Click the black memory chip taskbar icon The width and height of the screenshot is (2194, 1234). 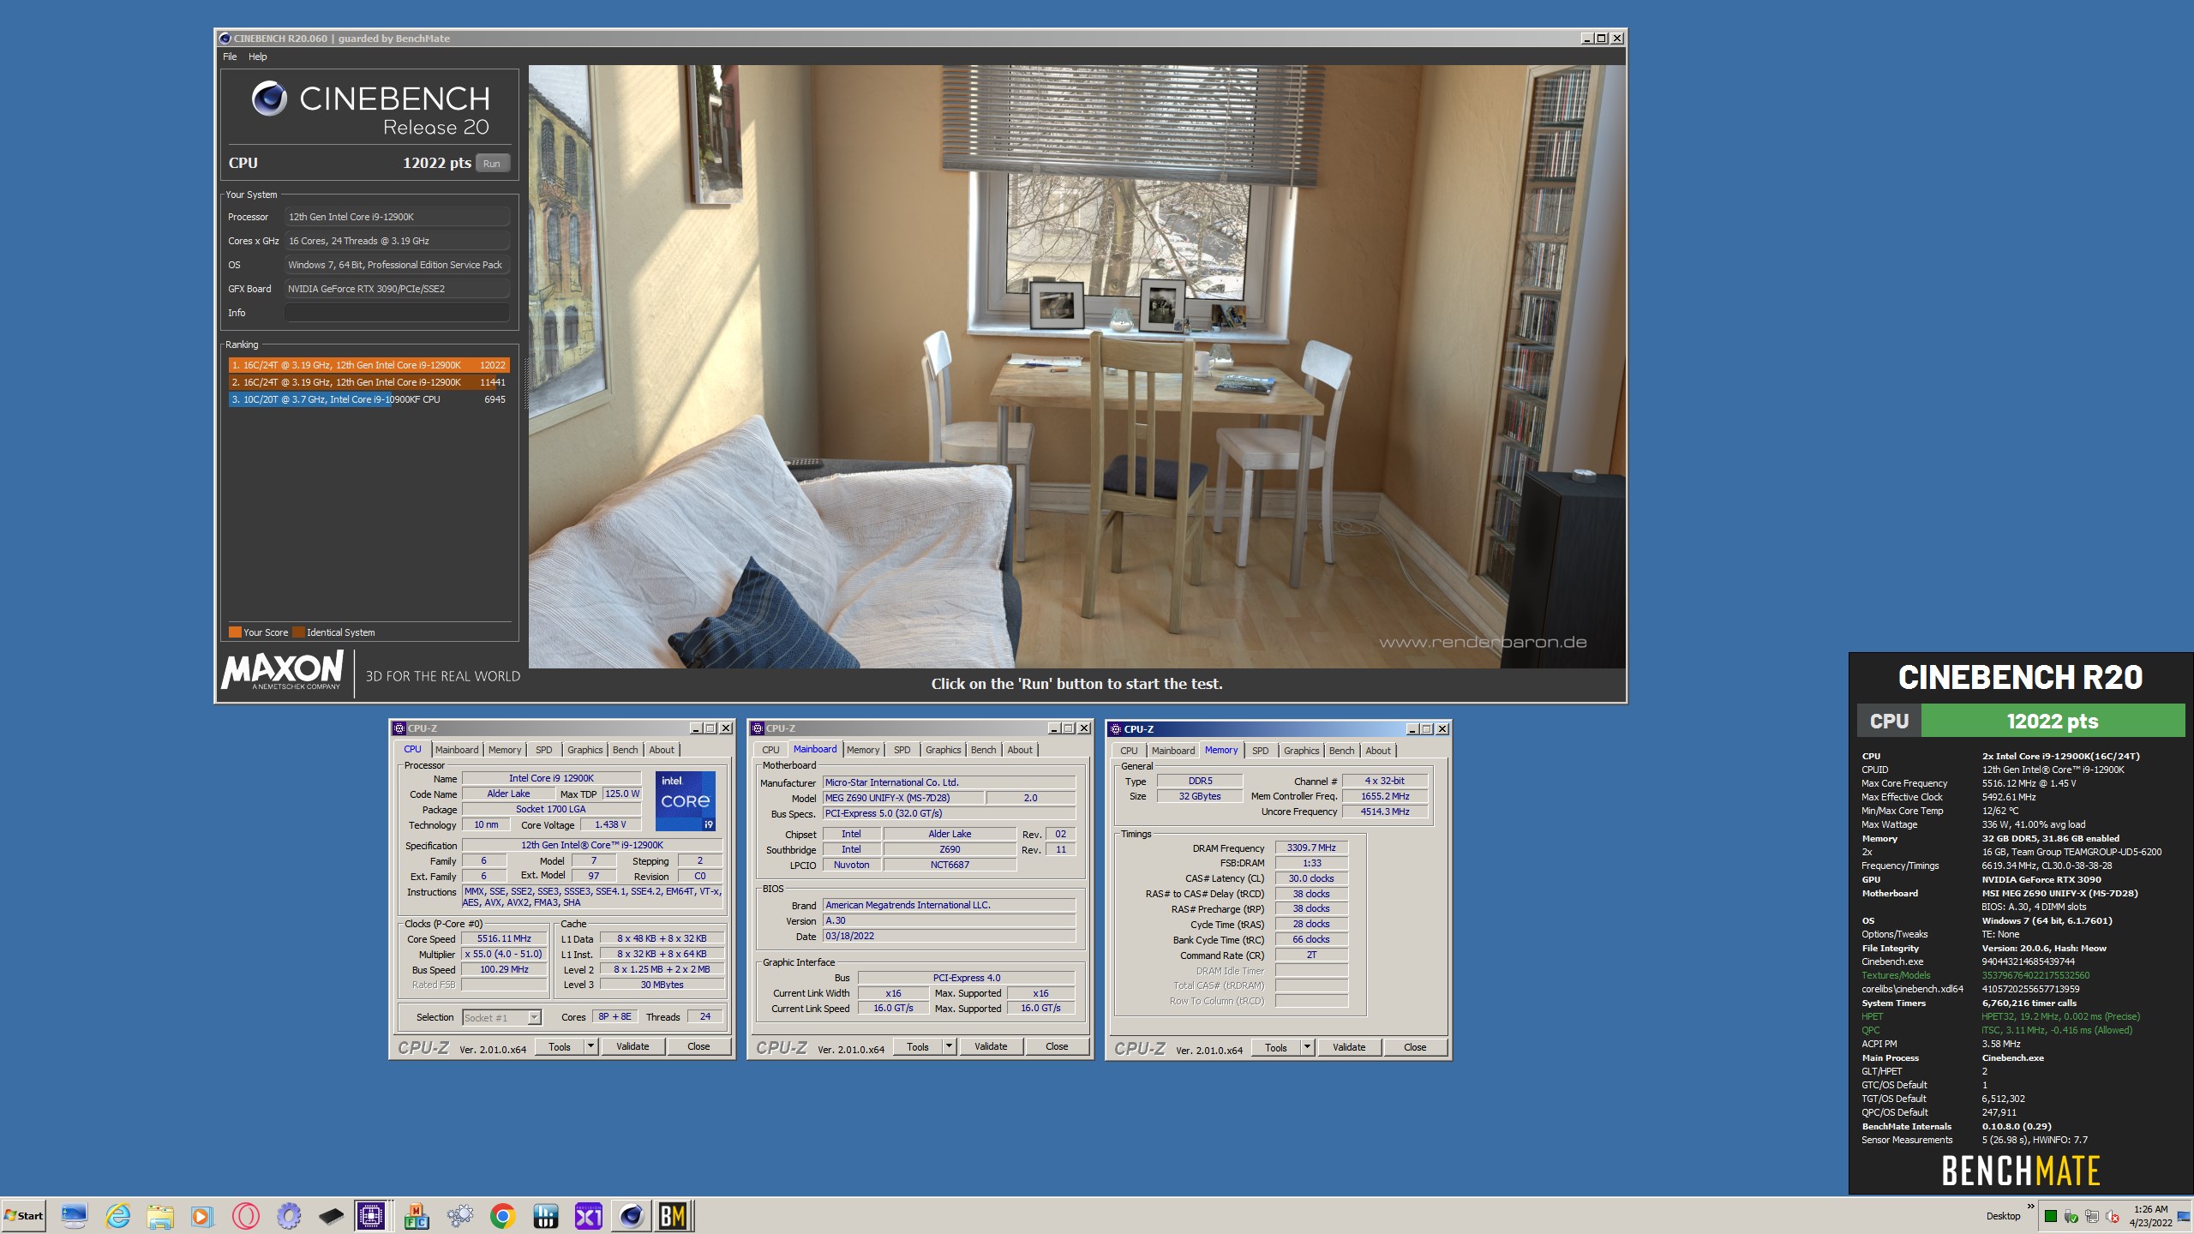[331, 1215]
